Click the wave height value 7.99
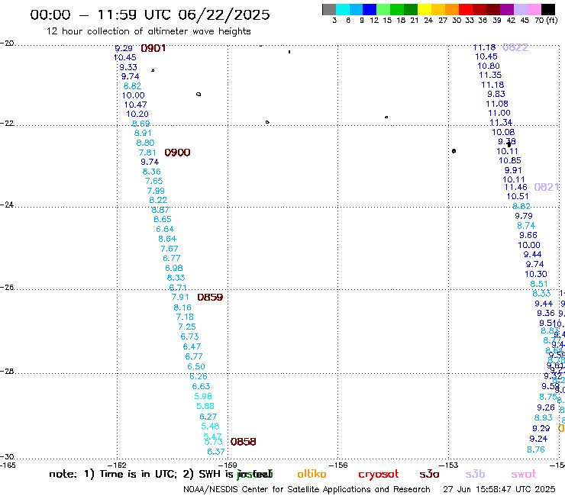The width and height of the screenshot is (565, 496). pyautogui.click(x=156, y=191)
